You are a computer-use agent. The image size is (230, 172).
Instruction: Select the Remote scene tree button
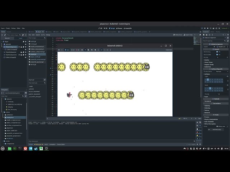click(7, 38)
